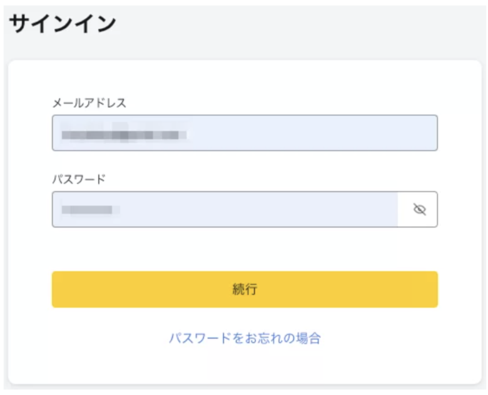
Task: Select the サインイン page heading
Action: coord(63,24)
